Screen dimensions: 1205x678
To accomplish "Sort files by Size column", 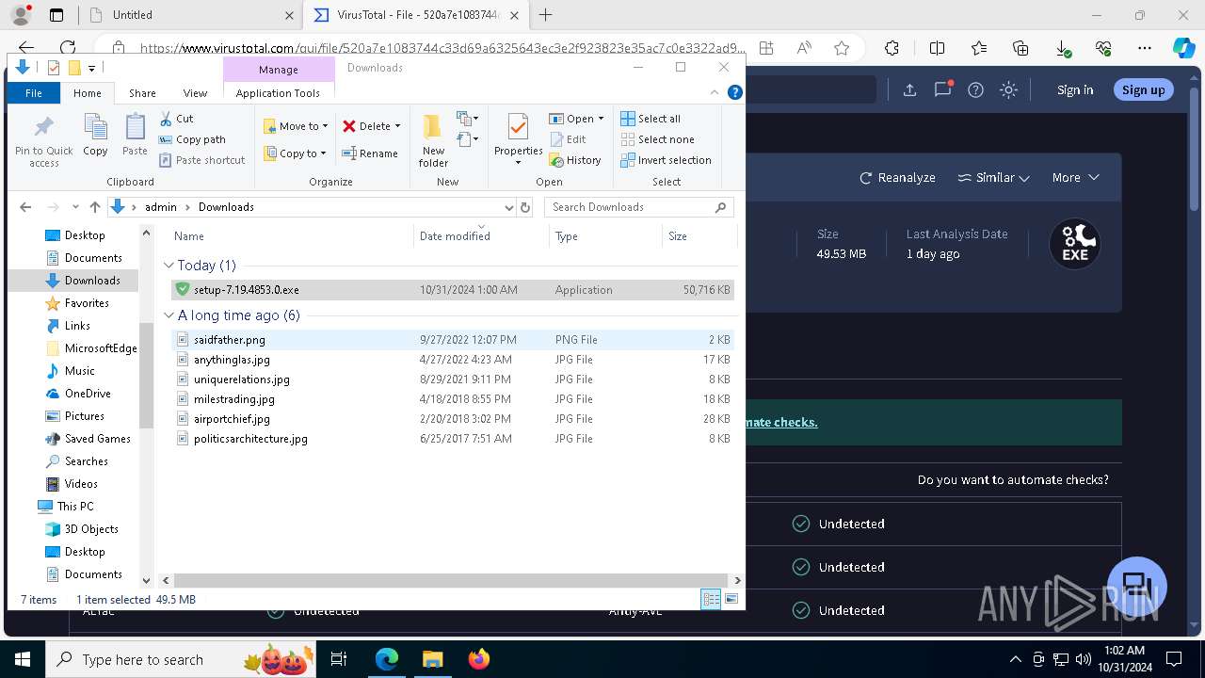I will (x=699, y=236).
